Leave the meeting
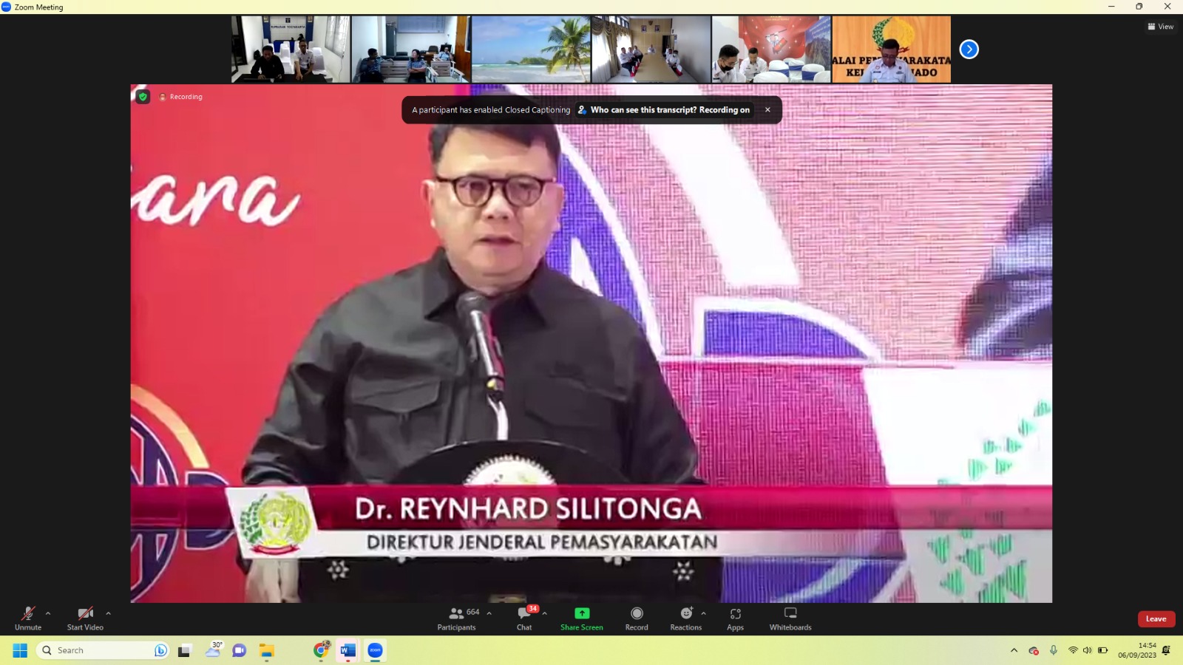The image size is (1183, 665). coord(1156,619)
